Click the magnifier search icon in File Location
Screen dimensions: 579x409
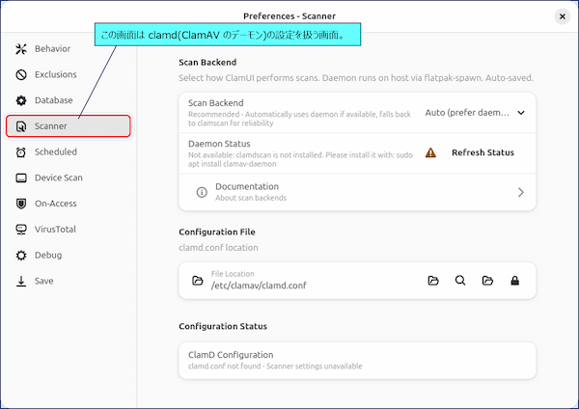[x=460, y=281]
